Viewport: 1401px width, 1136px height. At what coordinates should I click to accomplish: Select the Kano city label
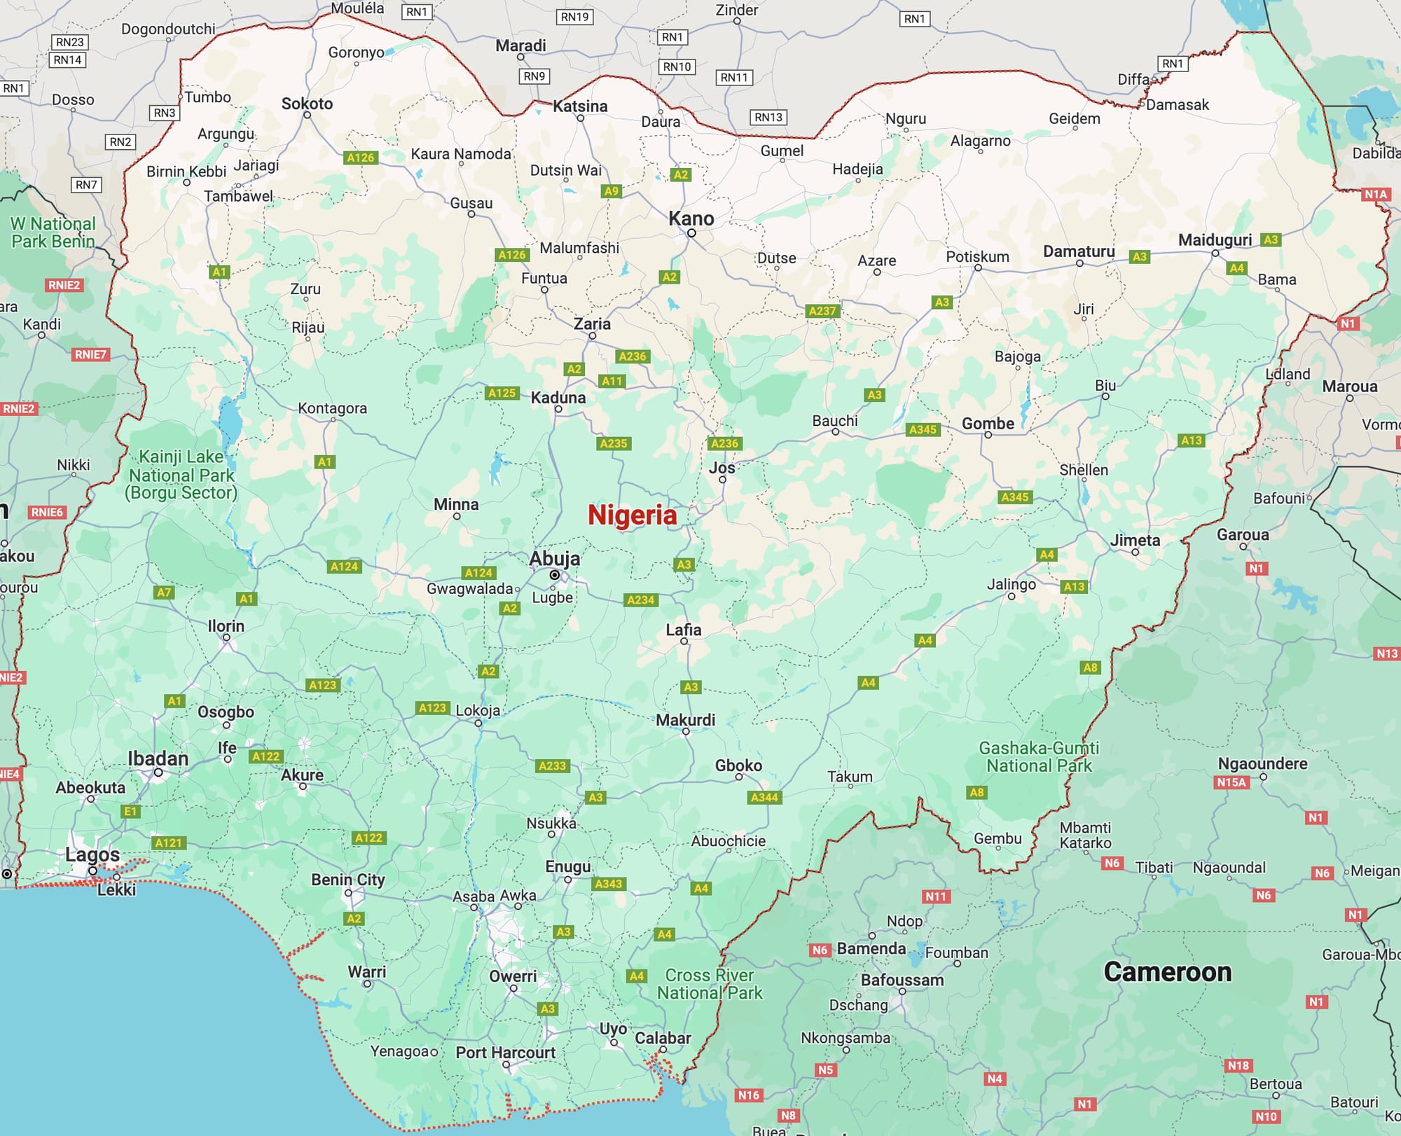[691, 219]
